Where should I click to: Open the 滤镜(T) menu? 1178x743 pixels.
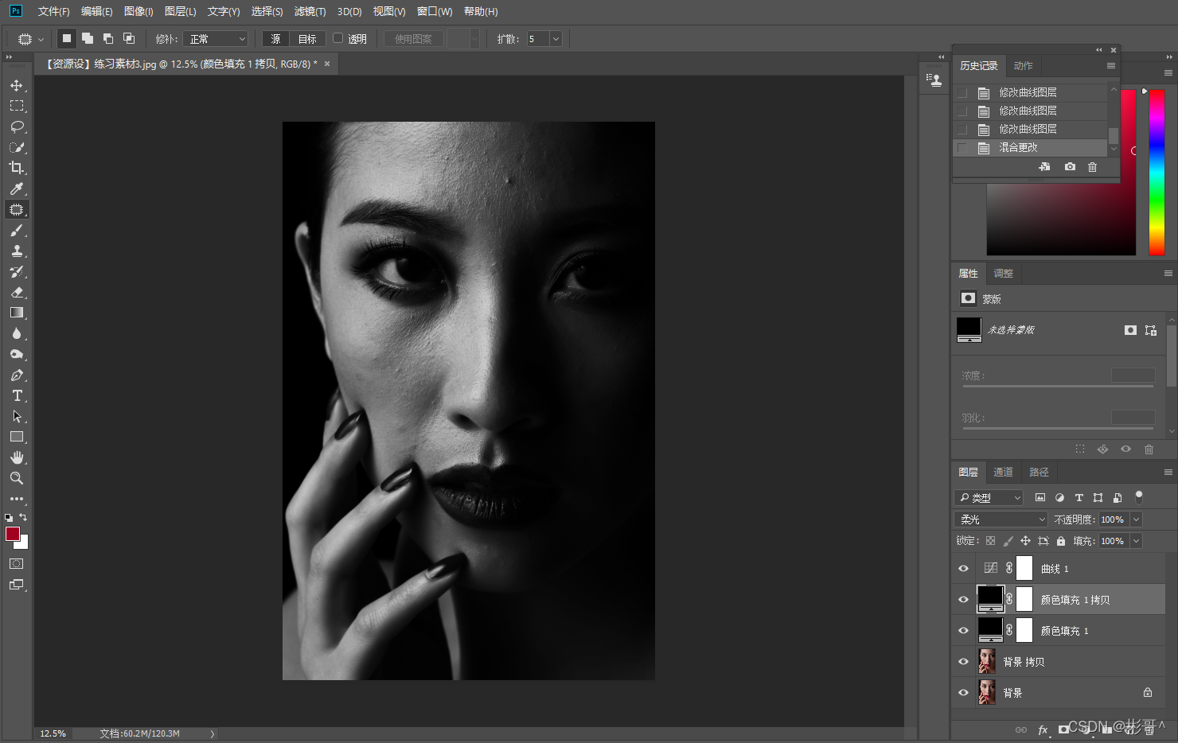pos(310,11)
